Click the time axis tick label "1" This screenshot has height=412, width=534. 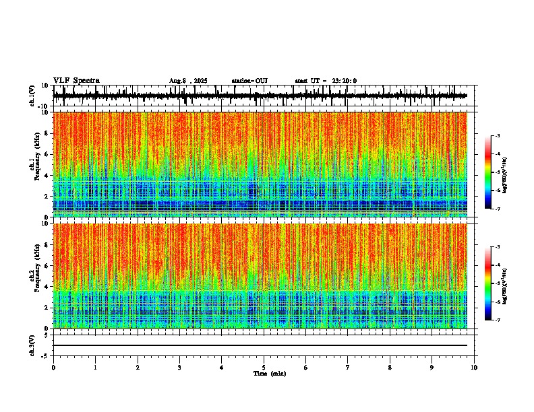pos(95,368)
